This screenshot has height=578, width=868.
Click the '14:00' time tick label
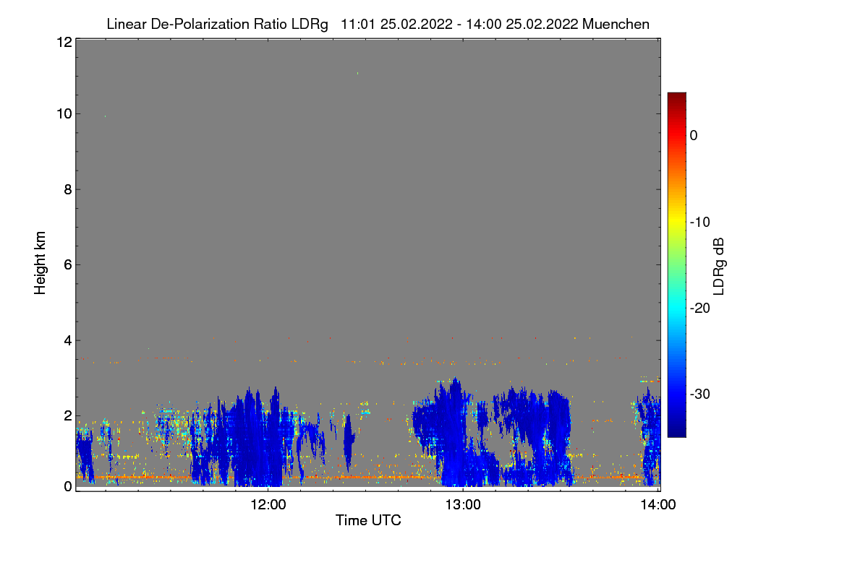pos(658,505)
